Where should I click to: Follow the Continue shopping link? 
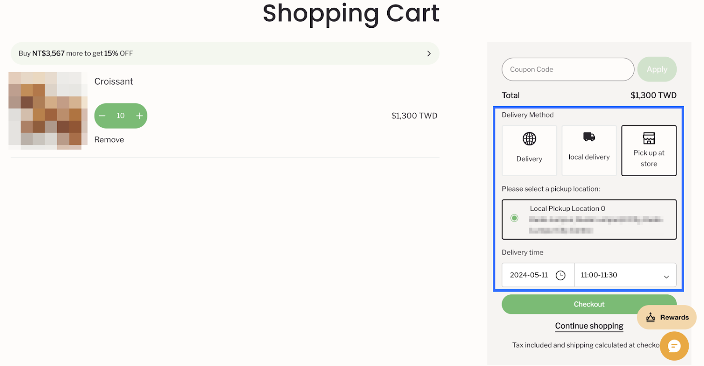tap(589, 326)
